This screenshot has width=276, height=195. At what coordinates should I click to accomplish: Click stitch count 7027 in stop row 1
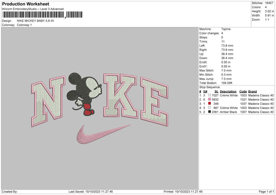pyautogui.click(x=215, y=95)
